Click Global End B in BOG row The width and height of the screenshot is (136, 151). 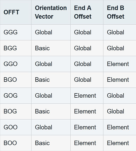(x=115, y=111)
